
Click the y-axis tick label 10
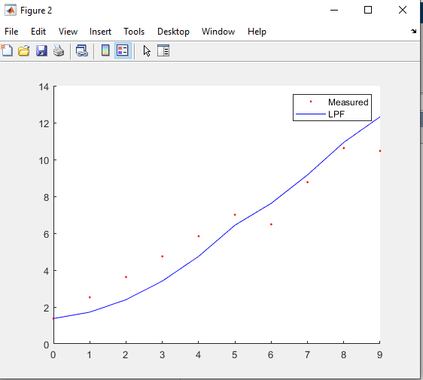44,161
